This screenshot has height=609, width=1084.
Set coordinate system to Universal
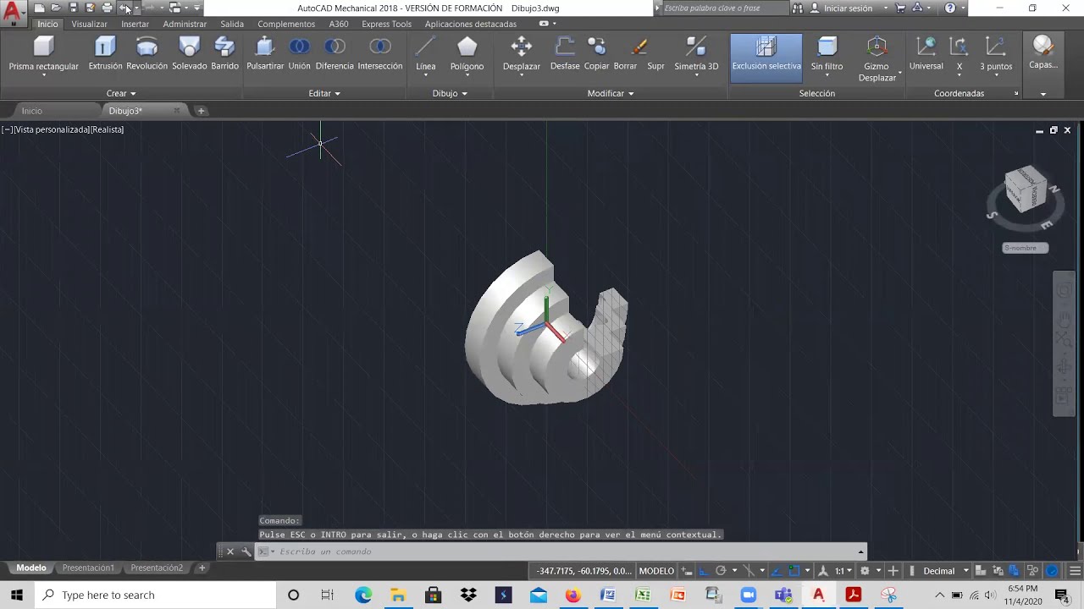pos(926,53)
